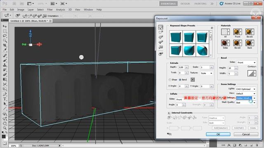The height and width of the screenshot is (148, 264).
Task: Click the foreground color swatch
Action: pyautogui.click(x=4, y=136)
